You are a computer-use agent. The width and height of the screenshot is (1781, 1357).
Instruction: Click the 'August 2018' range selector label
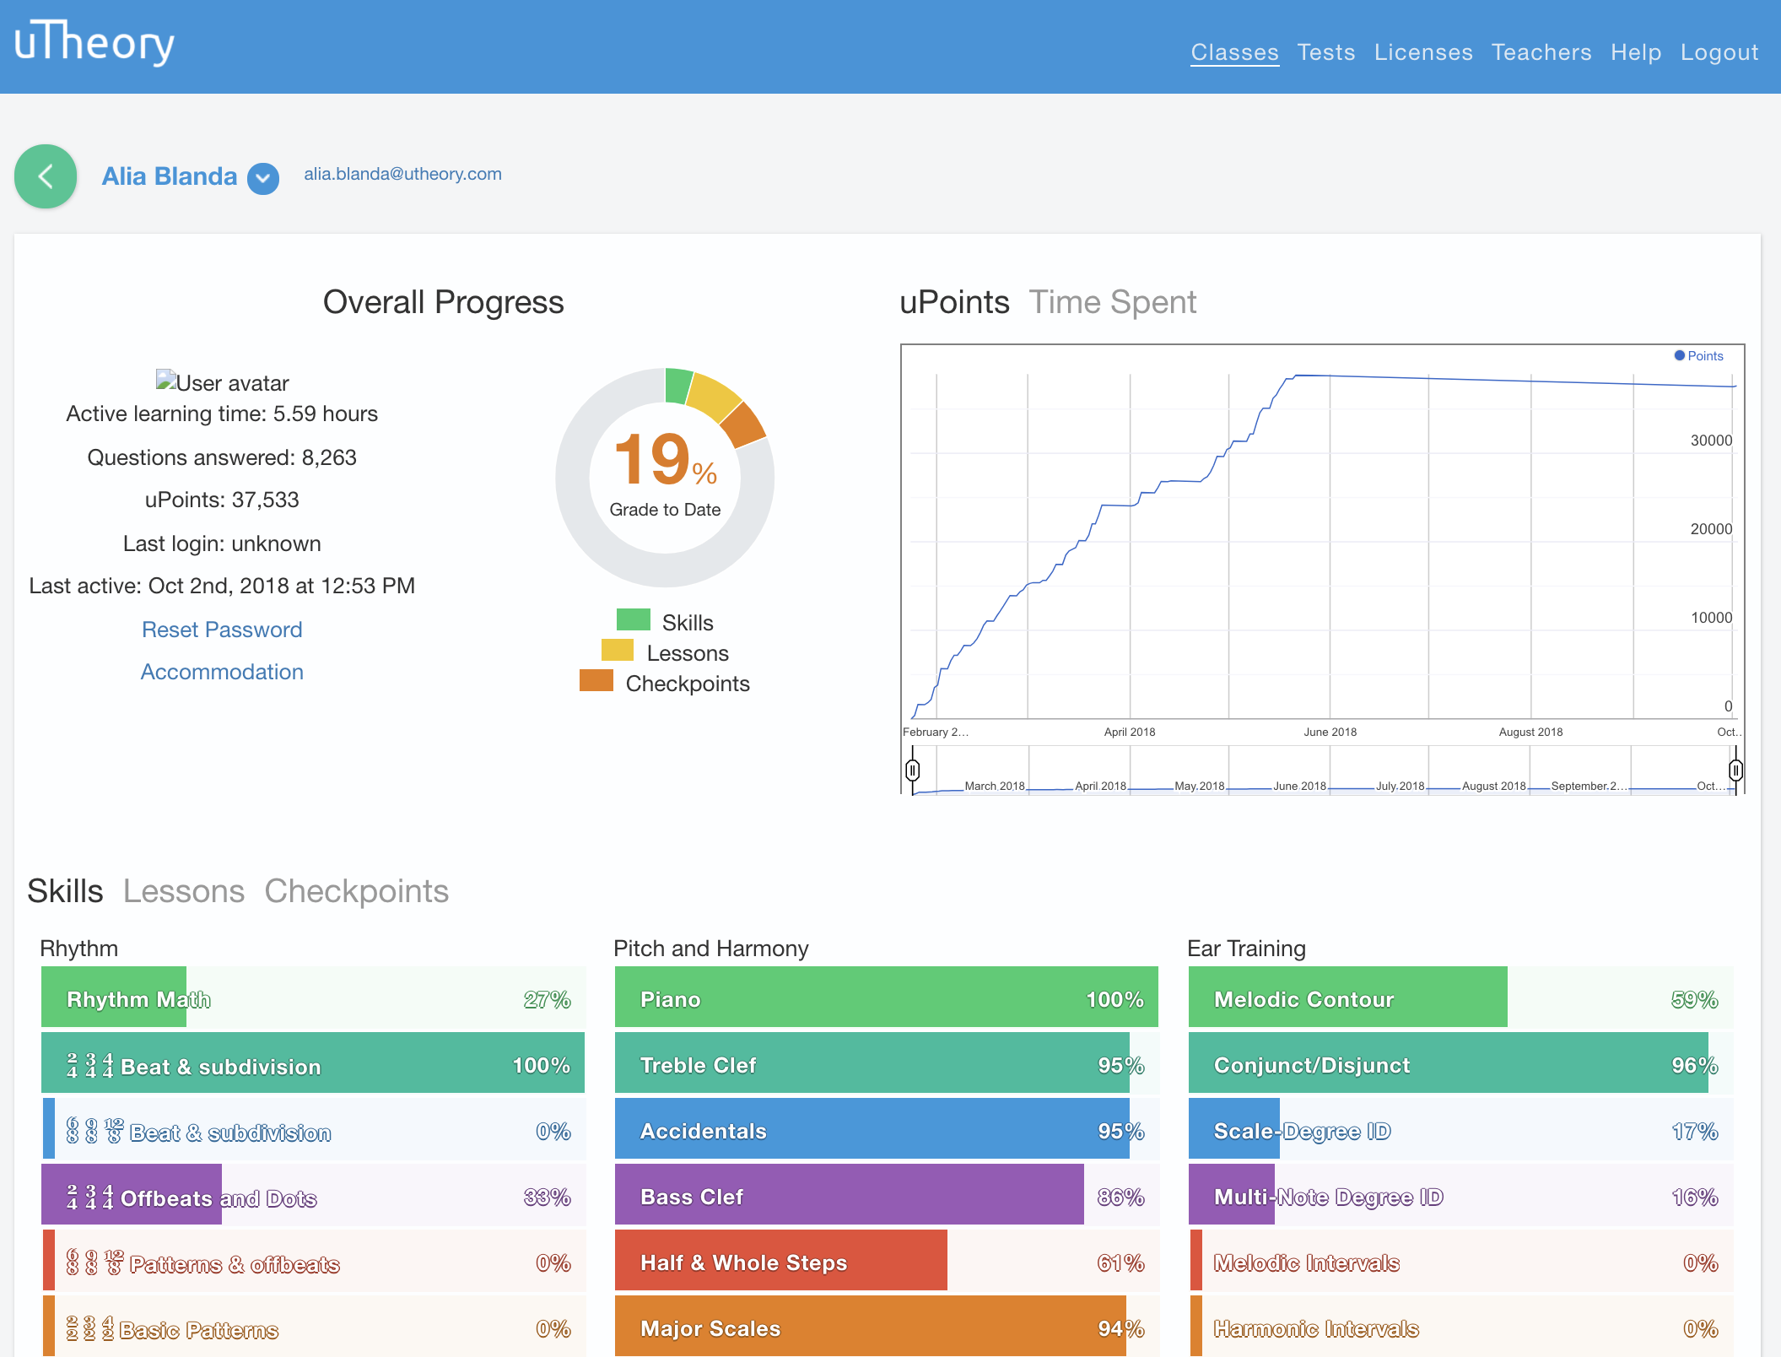coord(1493,786)
